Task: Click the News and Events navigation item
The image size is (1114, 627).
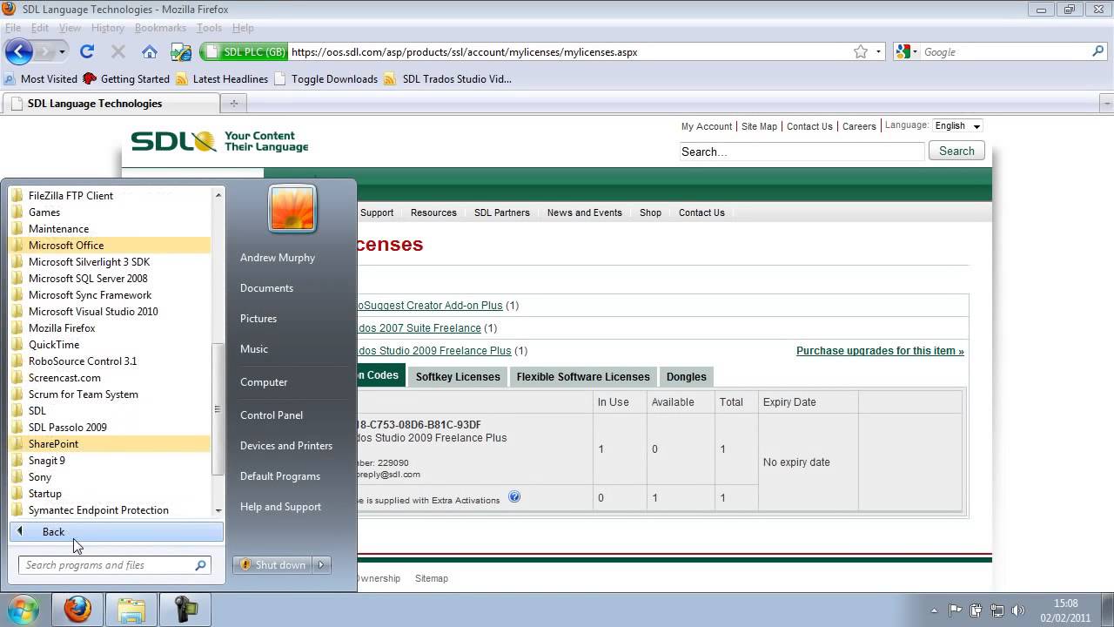Action: point(585,212)
